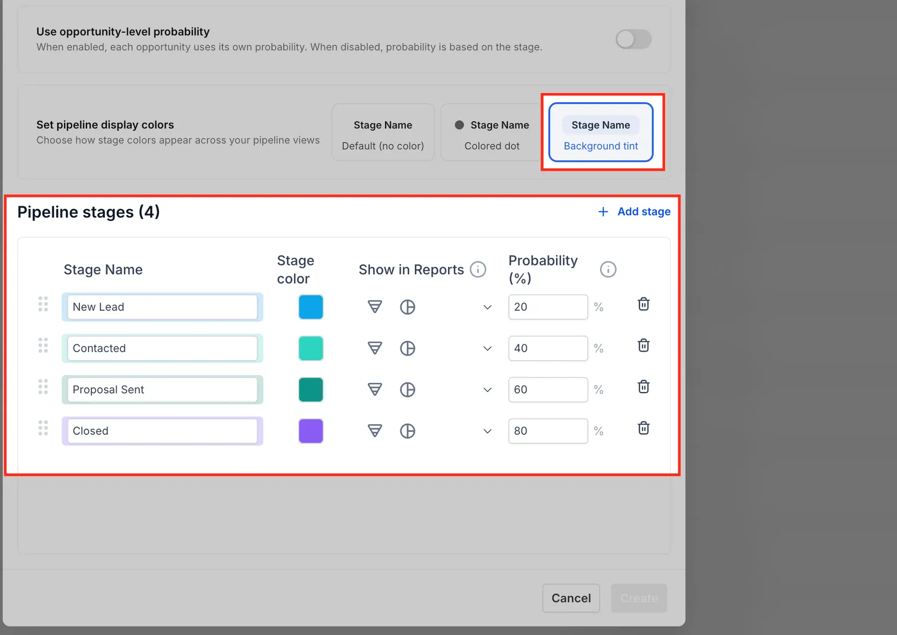
Task: Expand reports dropdown for New Lead
Action: tap(488, 307)
